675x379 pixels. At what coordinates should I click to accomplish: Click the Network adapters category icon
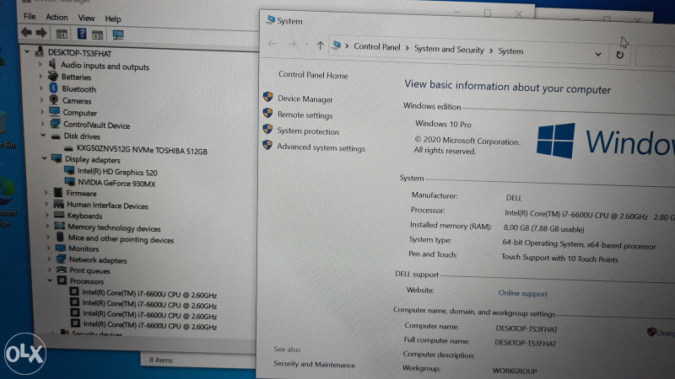[61, 259]
